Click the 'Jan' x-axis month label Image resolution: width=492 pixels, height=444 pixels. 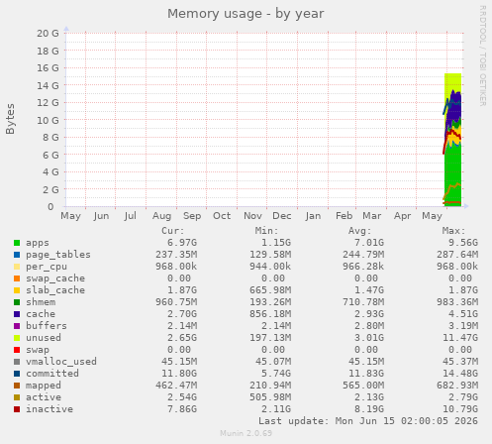pyautogui.click(x=313, y=216)
